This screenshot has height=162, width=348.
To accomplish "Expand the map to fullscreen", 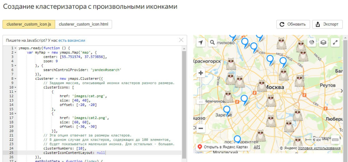I will (x=336, y=43).
